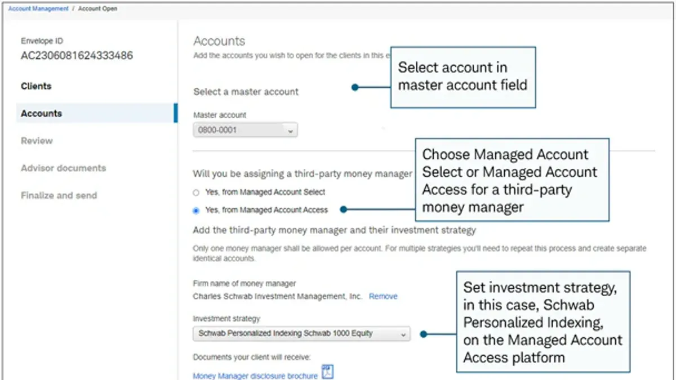Expand the Investment strategy dropdown

pyautogui.click(x=301, y=333)
